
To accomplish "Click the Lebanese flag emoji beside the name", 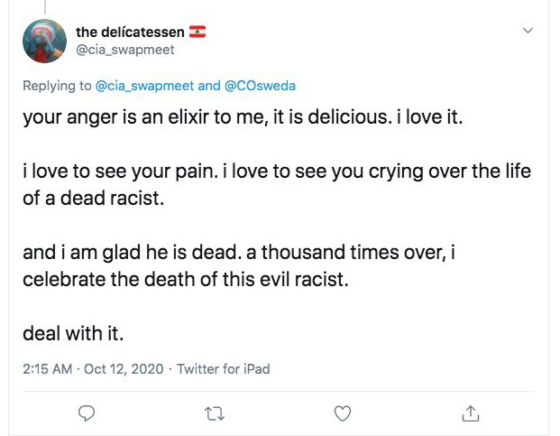I will (x=197, y=33).
